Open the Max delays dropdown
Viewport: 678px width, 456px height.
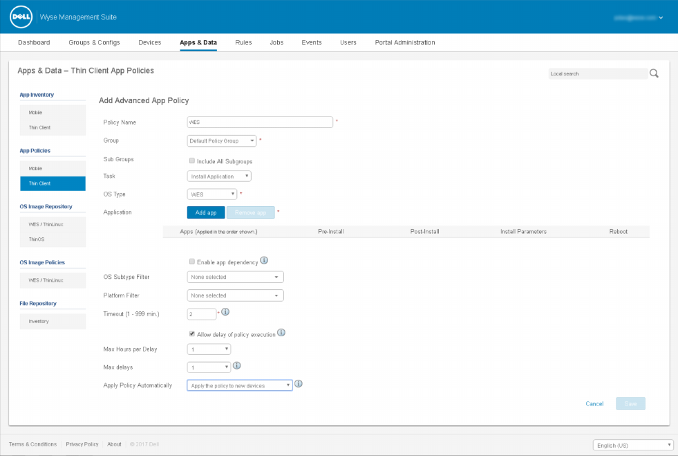point(209,367)
